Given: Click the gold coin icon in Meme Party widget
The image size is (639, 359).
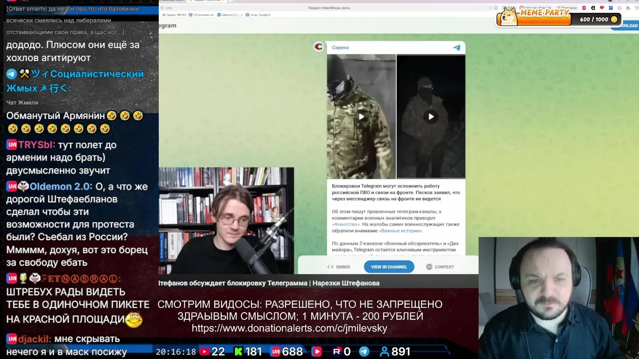Looking at the screenshot, I should point(614,19).
